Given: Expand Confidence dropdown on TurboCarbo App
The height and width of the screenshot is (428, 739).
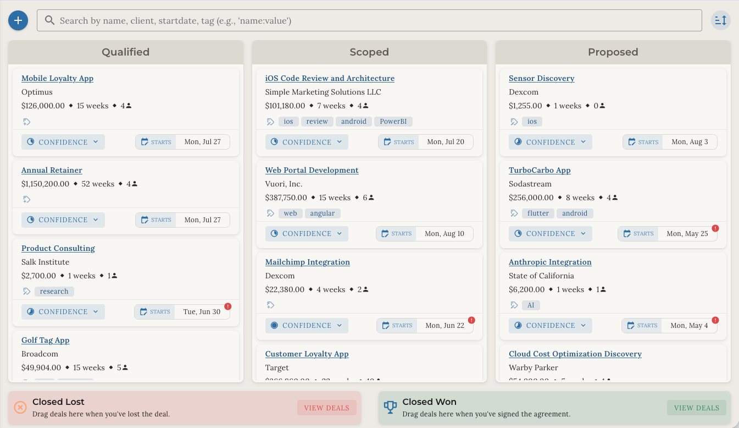Looking at the screenshot, I should coord(551,233).
